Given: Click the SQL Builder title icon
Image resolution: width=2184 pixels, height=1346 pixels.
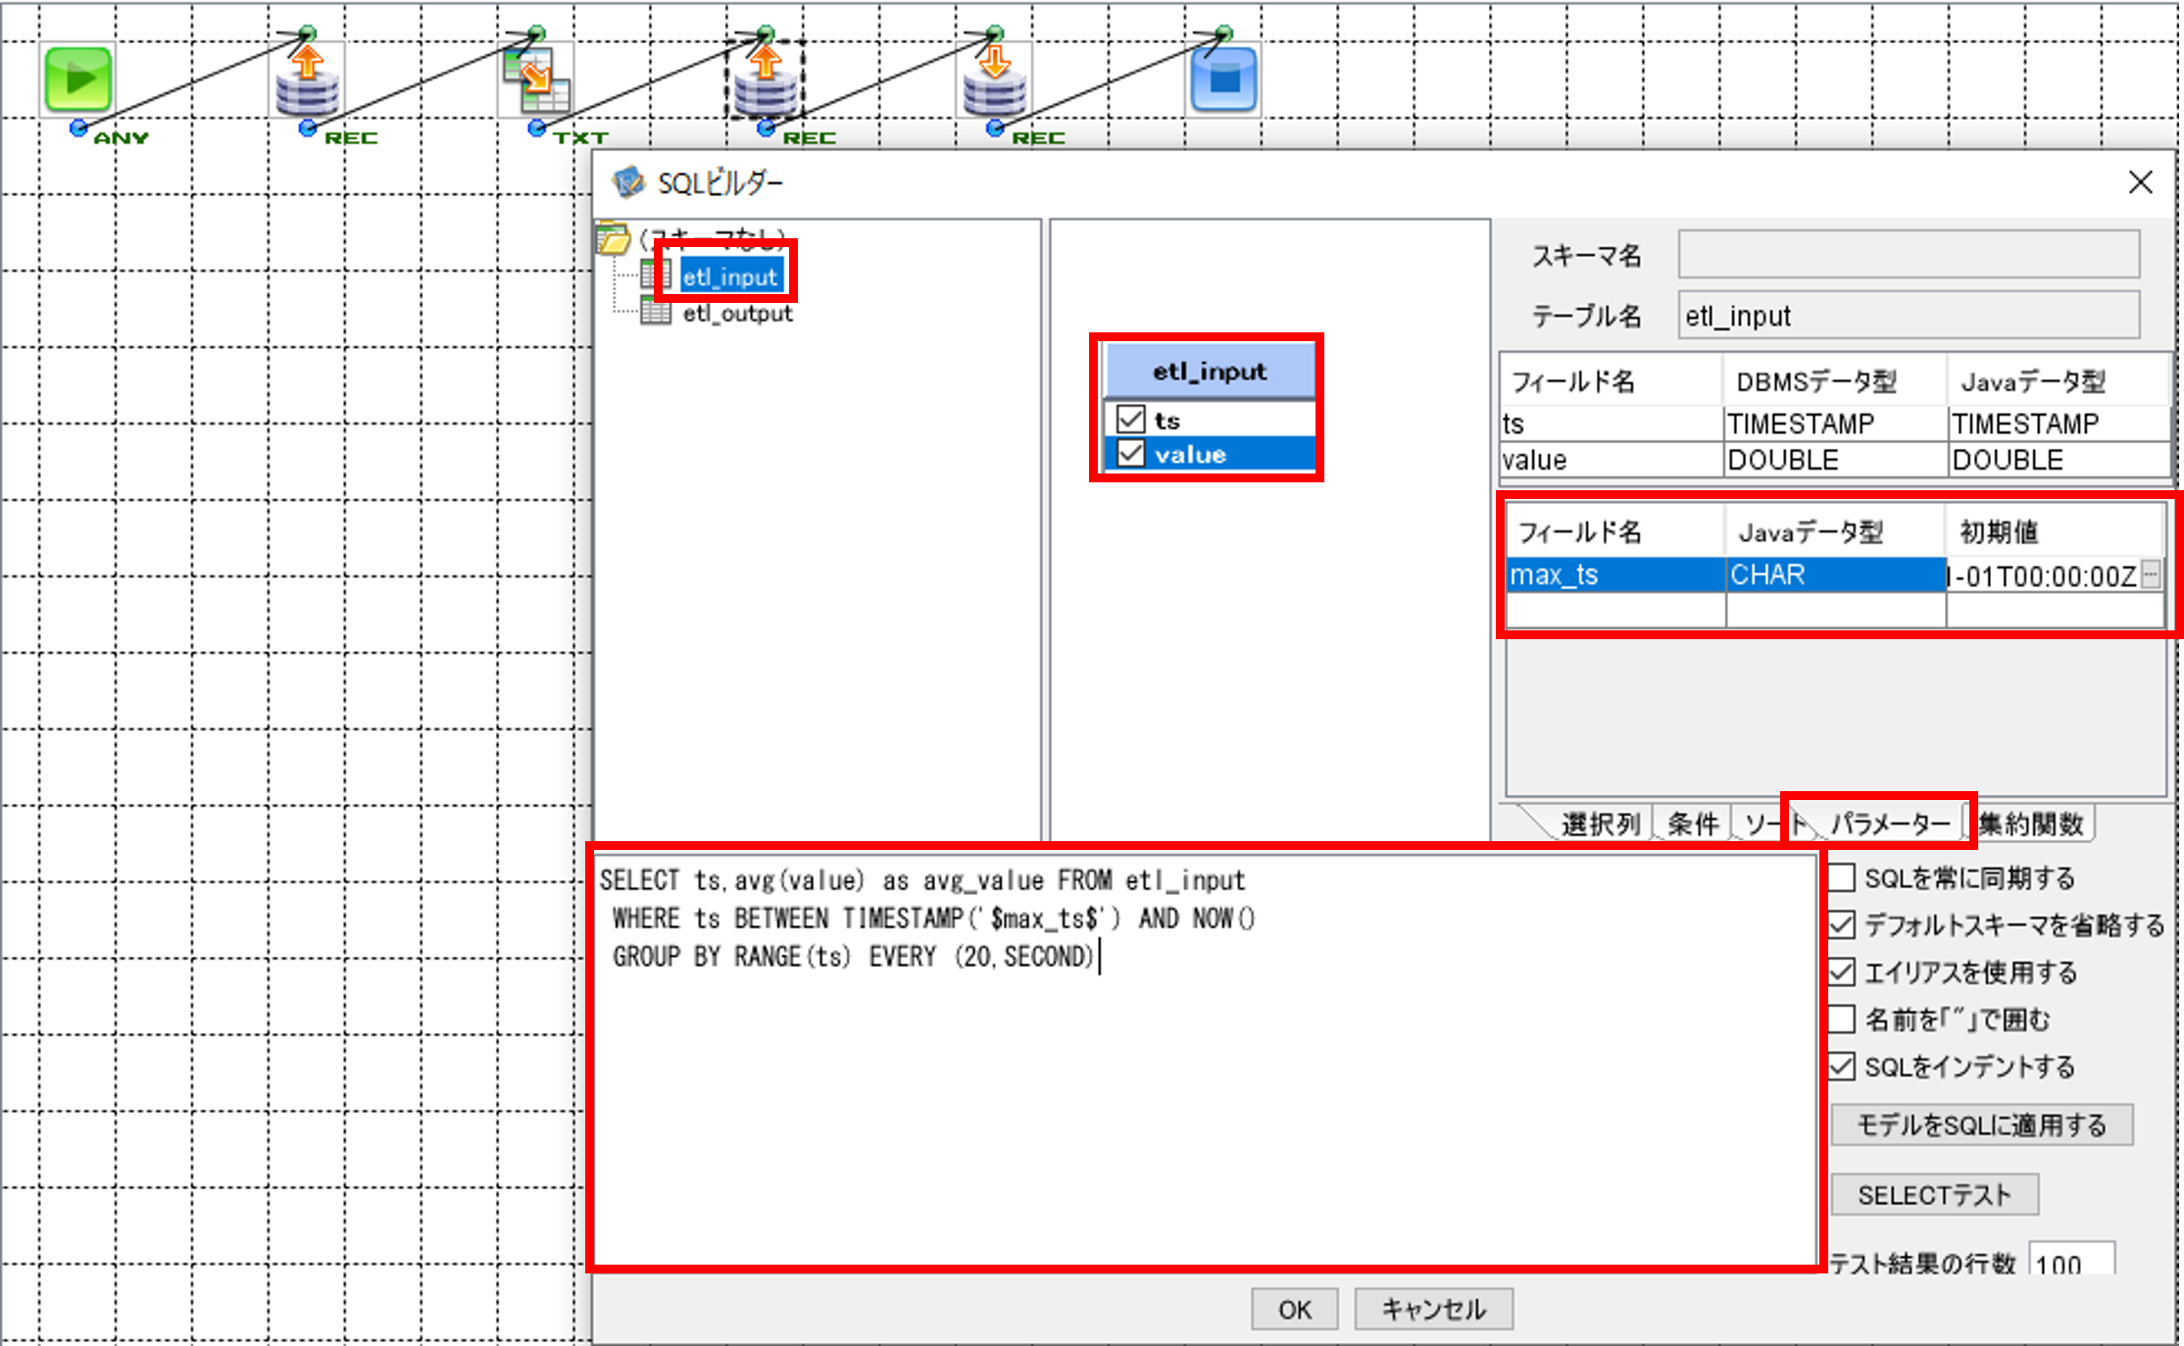Looking at the screenshot, I should tap(628, 182).
